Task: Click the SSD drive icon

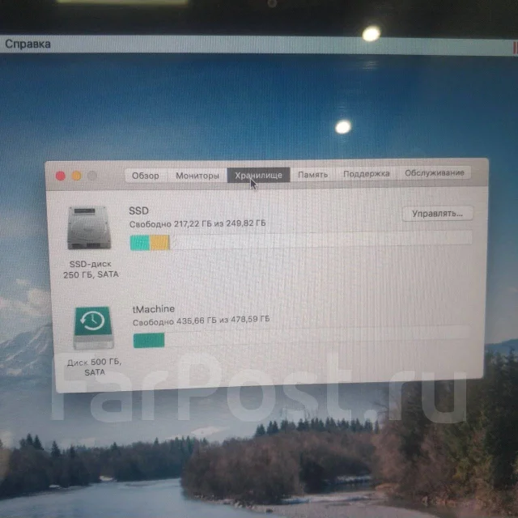Action: coord(89,228)
